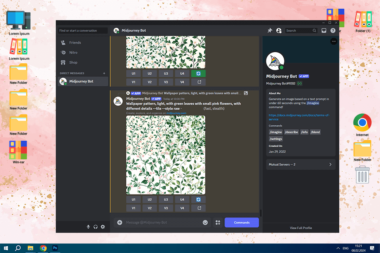Click the /blend command chip

[315, 132]
